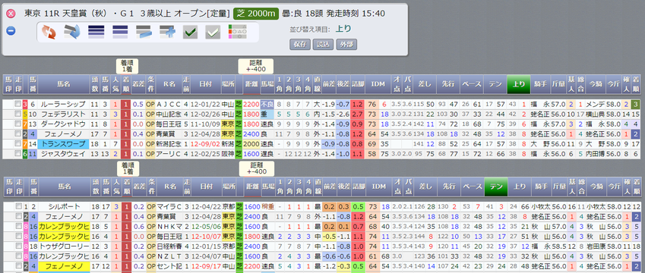
Task: Open the colored marks legend icon
Action: [237, 32]
